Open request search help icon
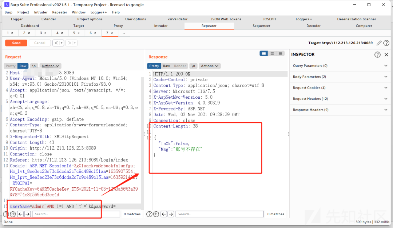The image size is (393, 228). [6, 214]
